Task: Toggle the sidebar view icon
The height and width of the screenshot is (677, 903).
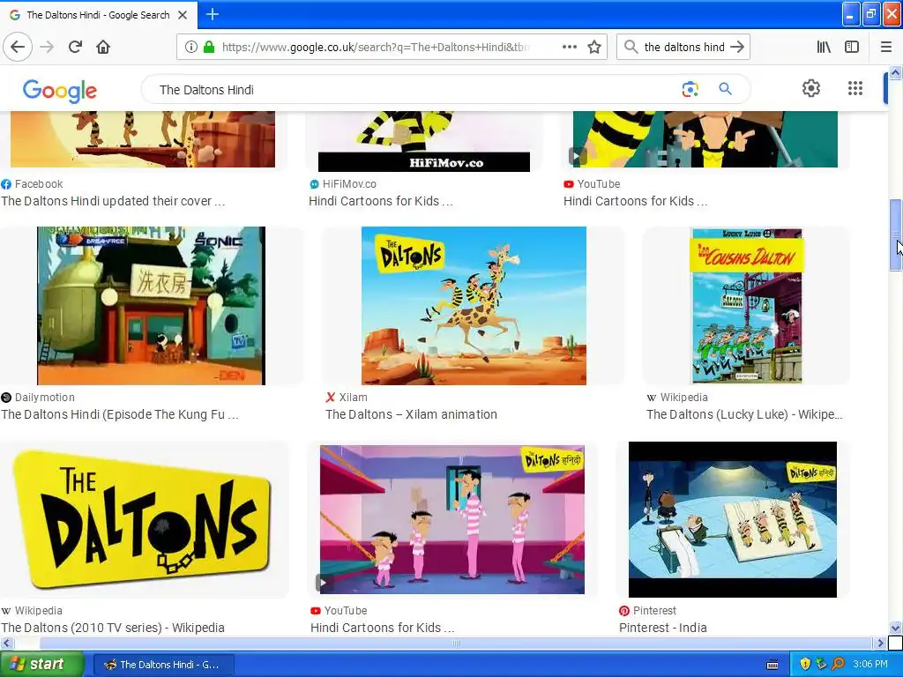Action: (852, 48)
